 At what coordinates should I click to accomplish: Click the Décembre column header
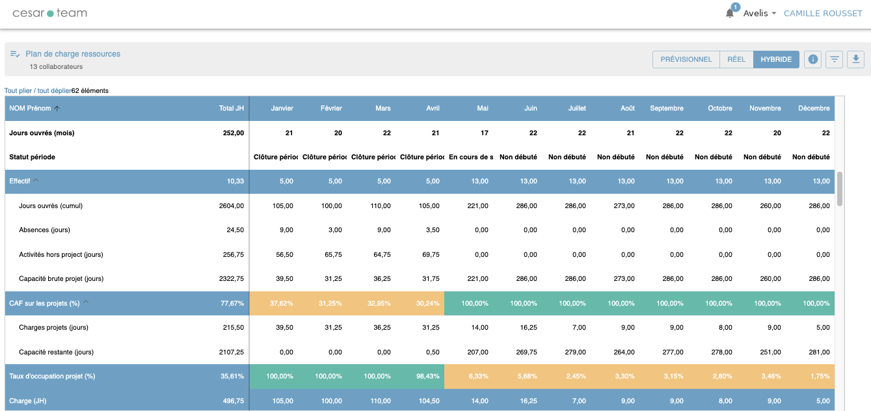click(x=814, y=109)
